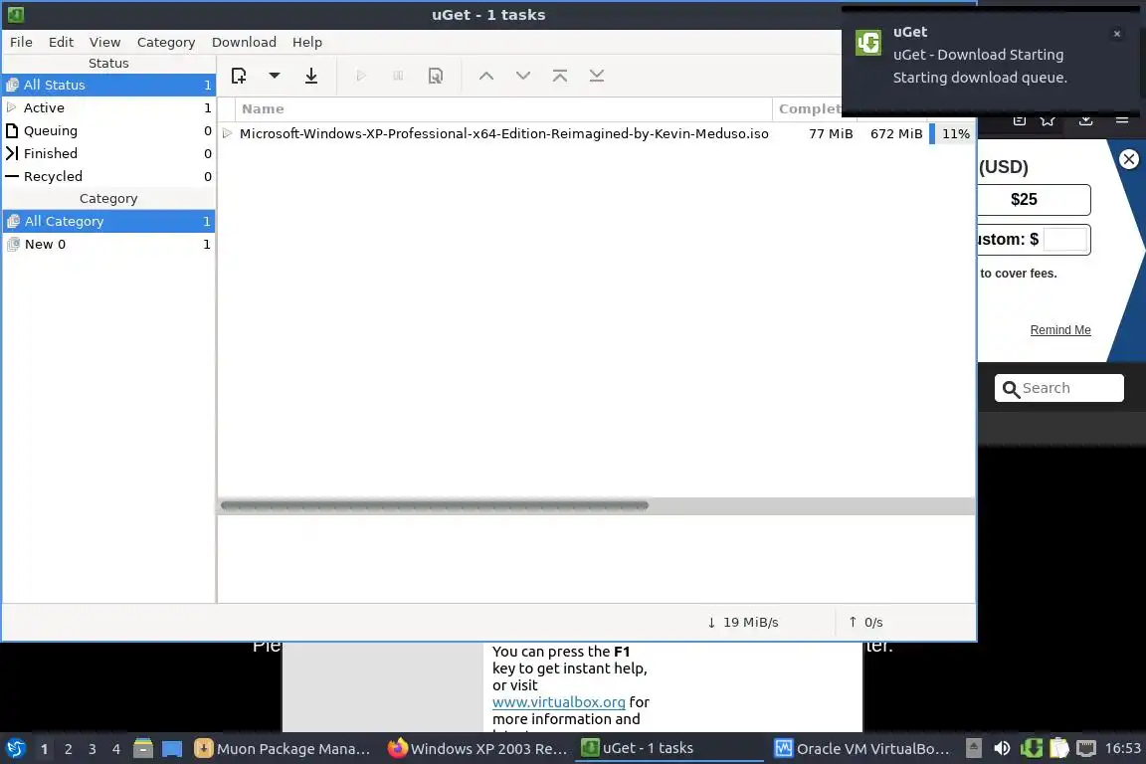
Task: Click the '77 MiB' completed size cell
Action: click(831, 133)
